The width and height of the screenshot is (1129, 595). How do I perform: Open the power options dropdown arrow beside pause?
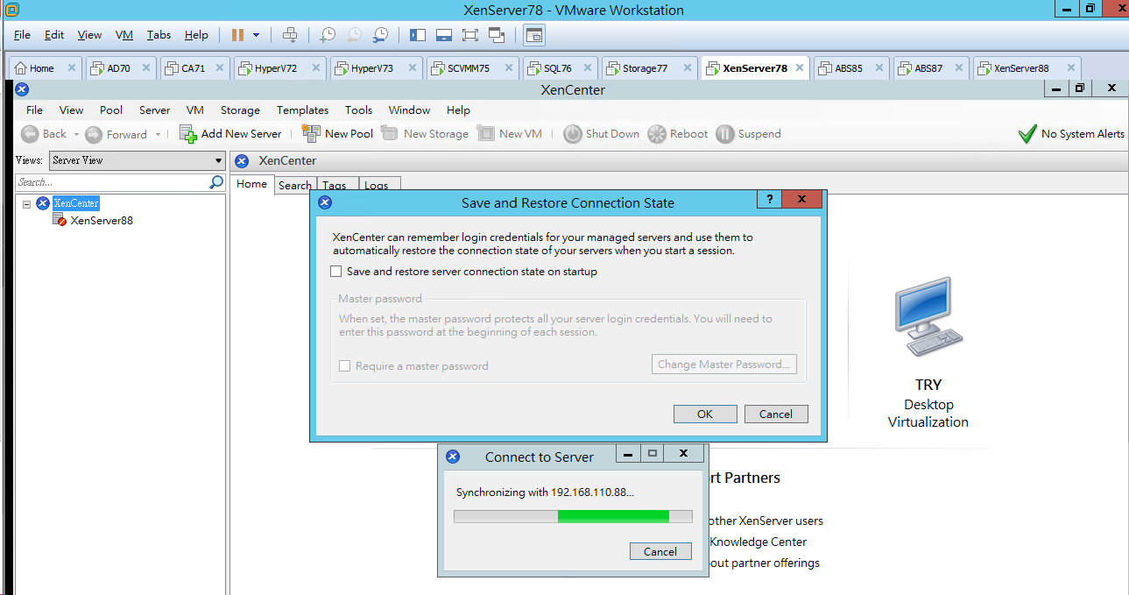tap(256, 35)
